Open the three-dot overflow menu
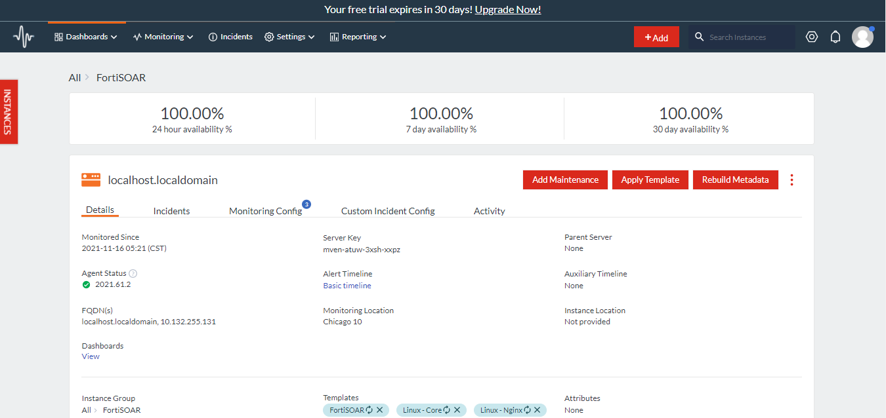Screen dimensions: 886x418 click(x=791, y=180)
